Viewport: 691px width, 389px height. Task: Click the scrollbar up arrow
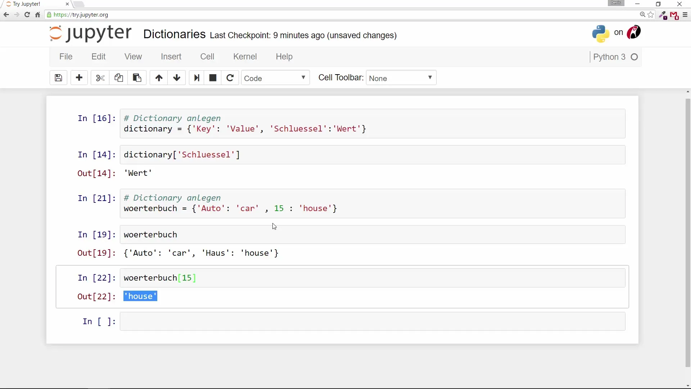pos(688,92)
